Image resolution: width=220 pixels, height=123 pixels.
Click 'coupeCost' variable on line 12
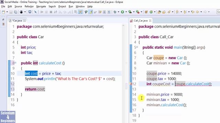click(x=161, y=84)
